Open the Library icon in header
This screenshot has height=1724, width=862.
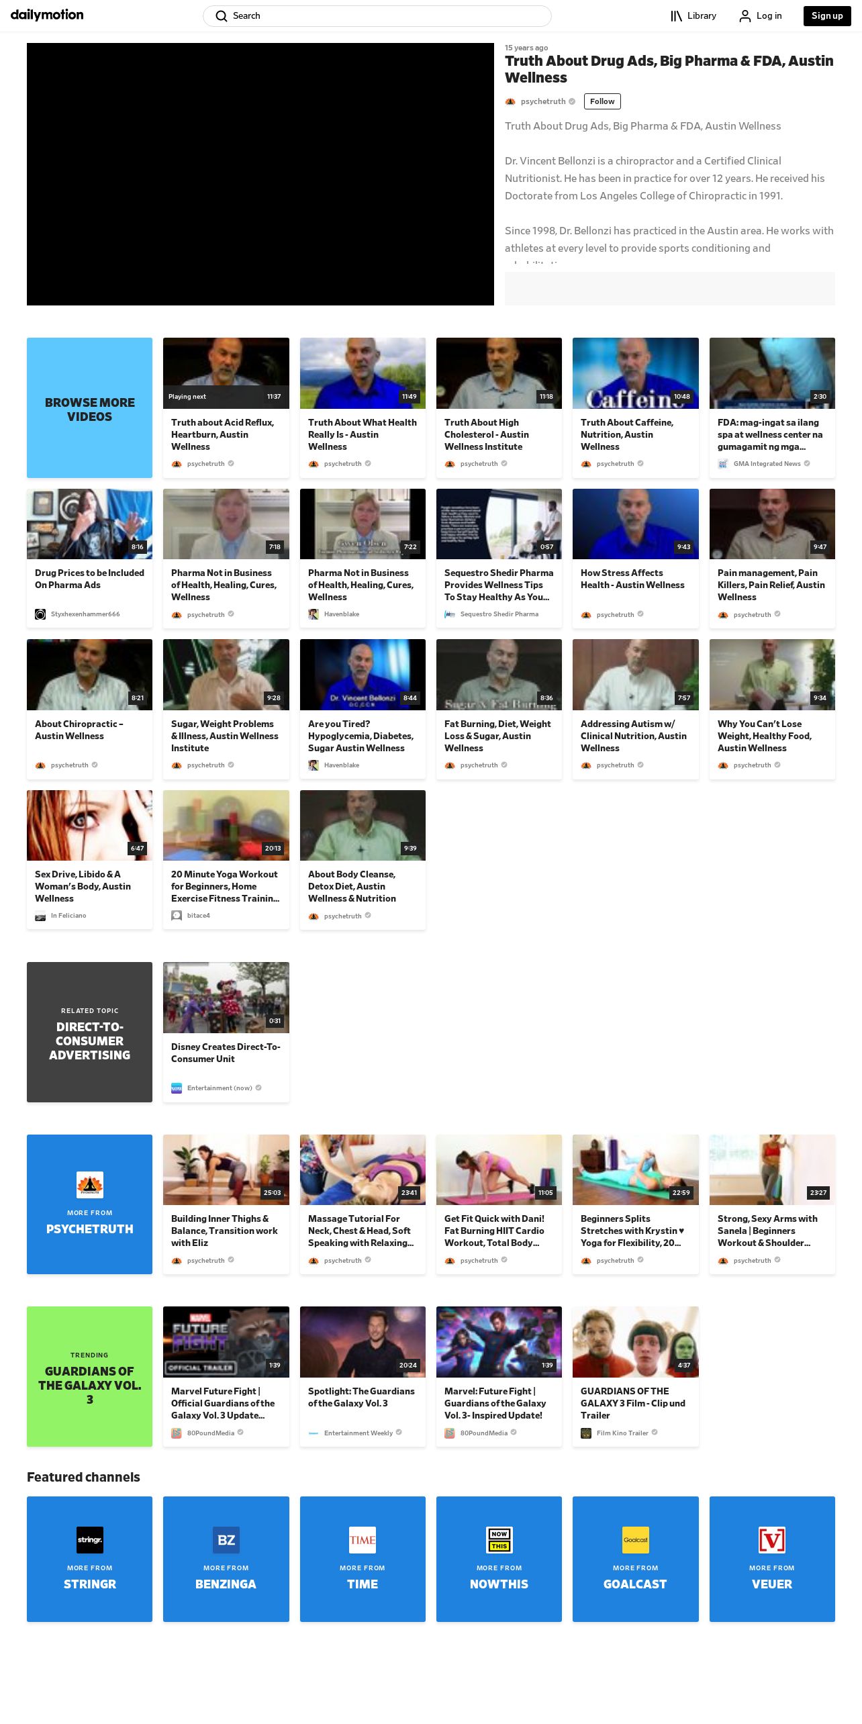(676, 16)
